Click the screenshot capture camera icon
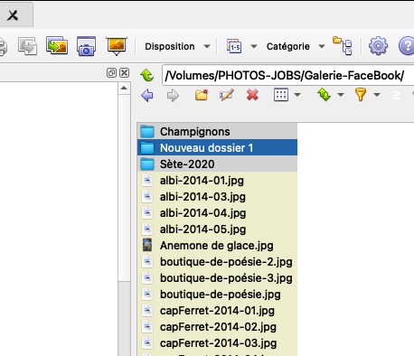The height and width of the screenshot is (356, 414). coord(86,46)
